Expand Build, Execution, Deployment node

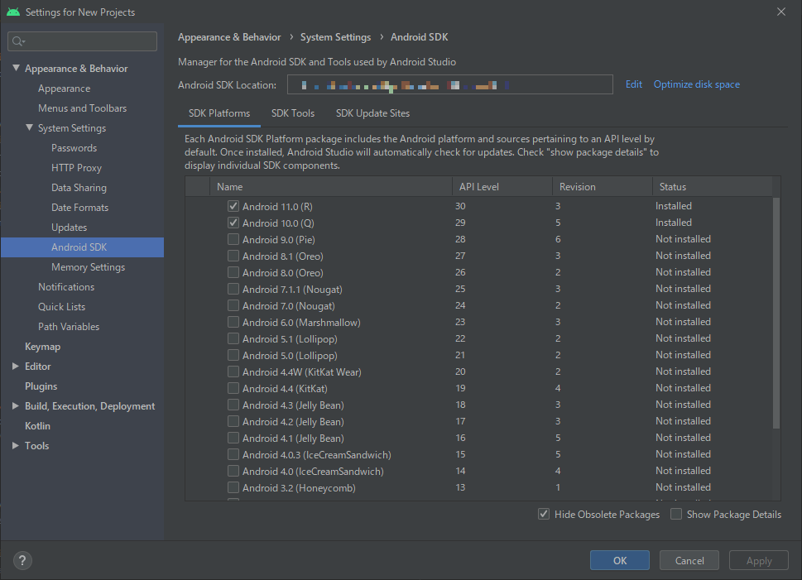pos(16,405)
